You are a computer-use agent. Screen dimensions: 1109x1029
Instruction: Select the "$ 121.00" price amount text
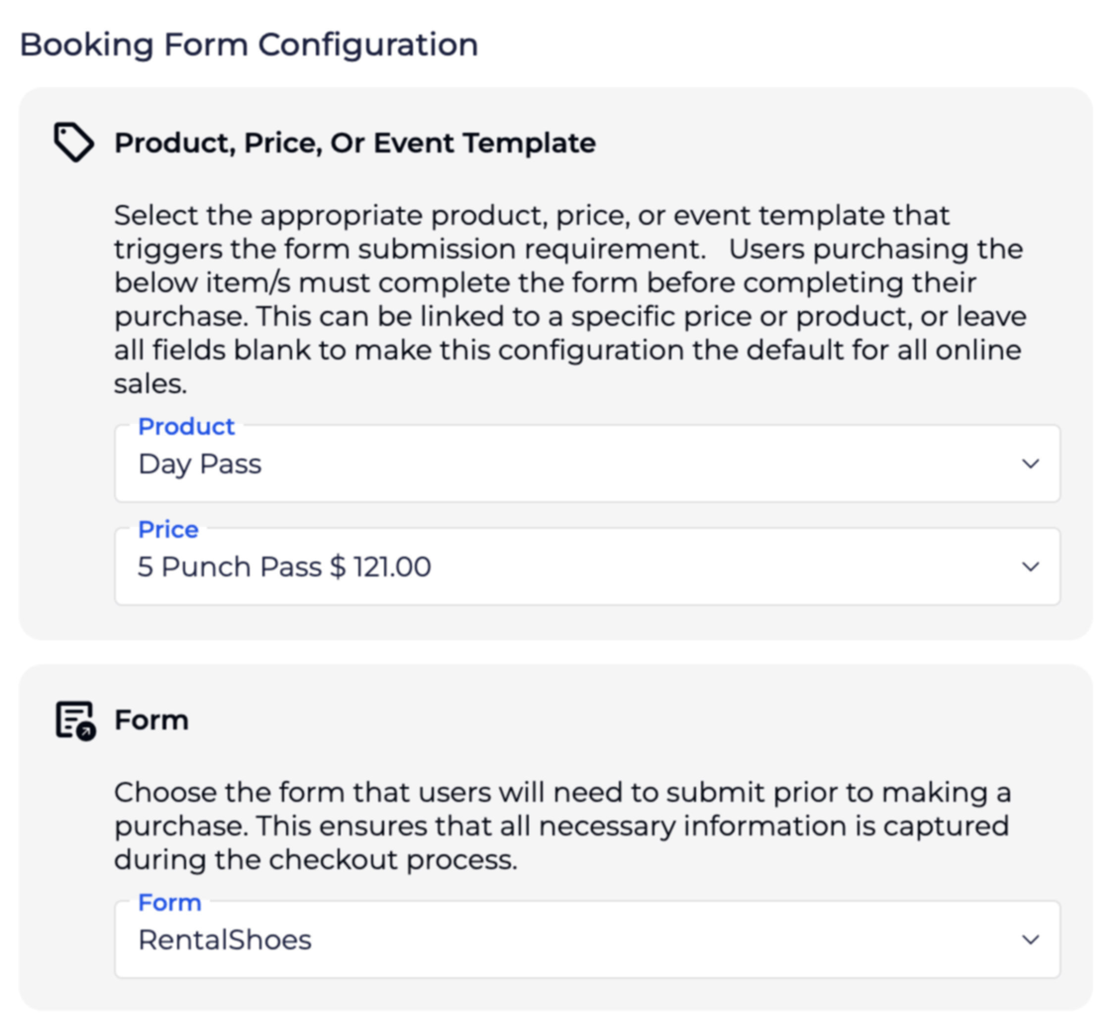[x=380, y=567]
